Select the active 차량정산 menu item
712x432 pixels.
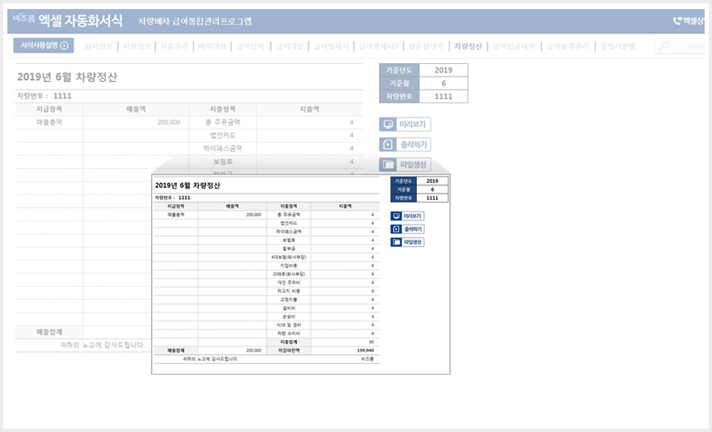468,46
